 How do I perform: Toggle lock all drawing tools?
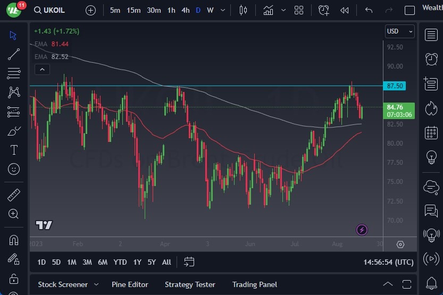14,278
